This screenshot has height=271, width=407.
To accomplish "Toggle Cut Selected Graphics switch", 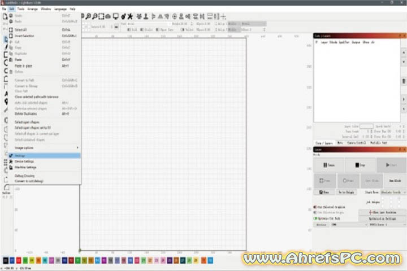I will coord(315,207).
